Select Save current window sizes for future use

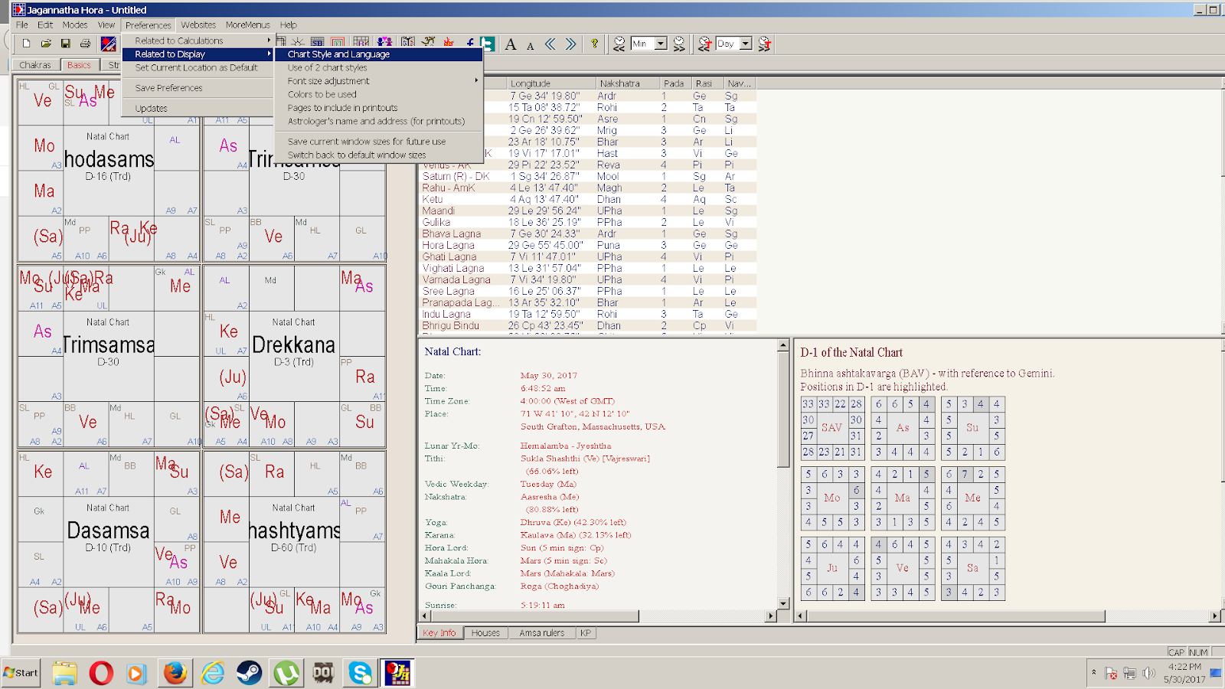(378, 142)
